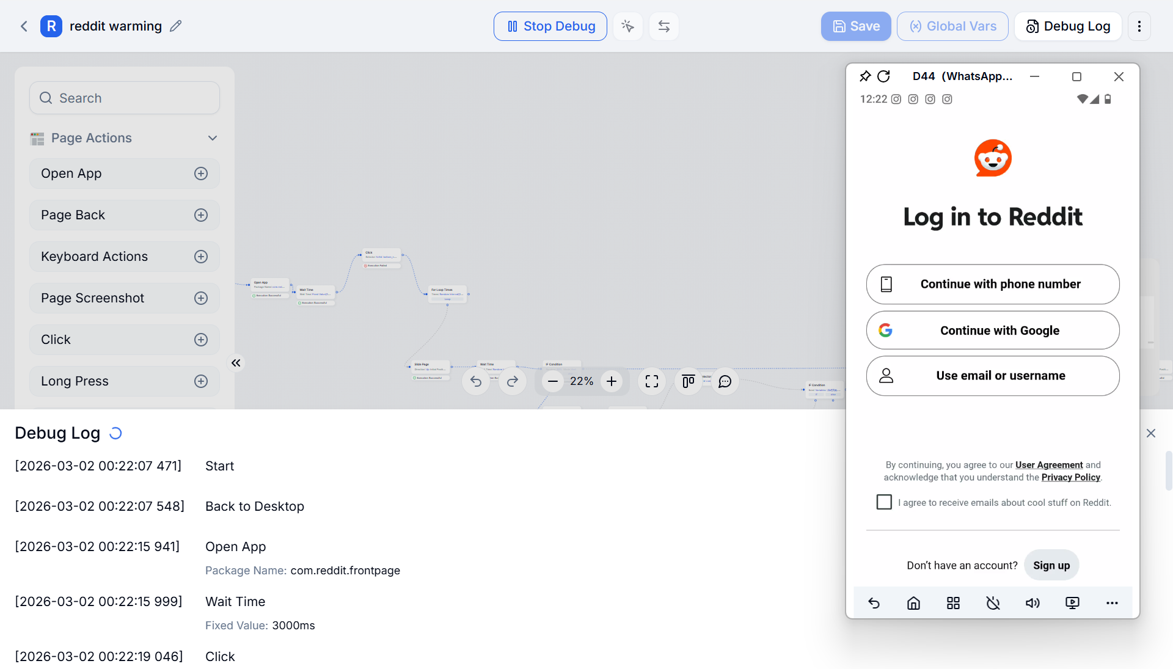The width and height of the screenshot is (1173, 669).
Task: Click the Debug Log panel scrollbar
Action: click(x=1169, y=470)
